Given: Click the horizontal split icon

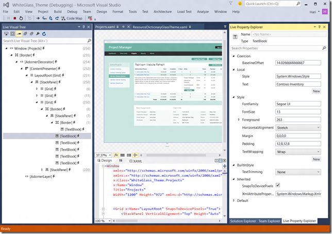Looking at the screenshot, I should click(220, 161).
